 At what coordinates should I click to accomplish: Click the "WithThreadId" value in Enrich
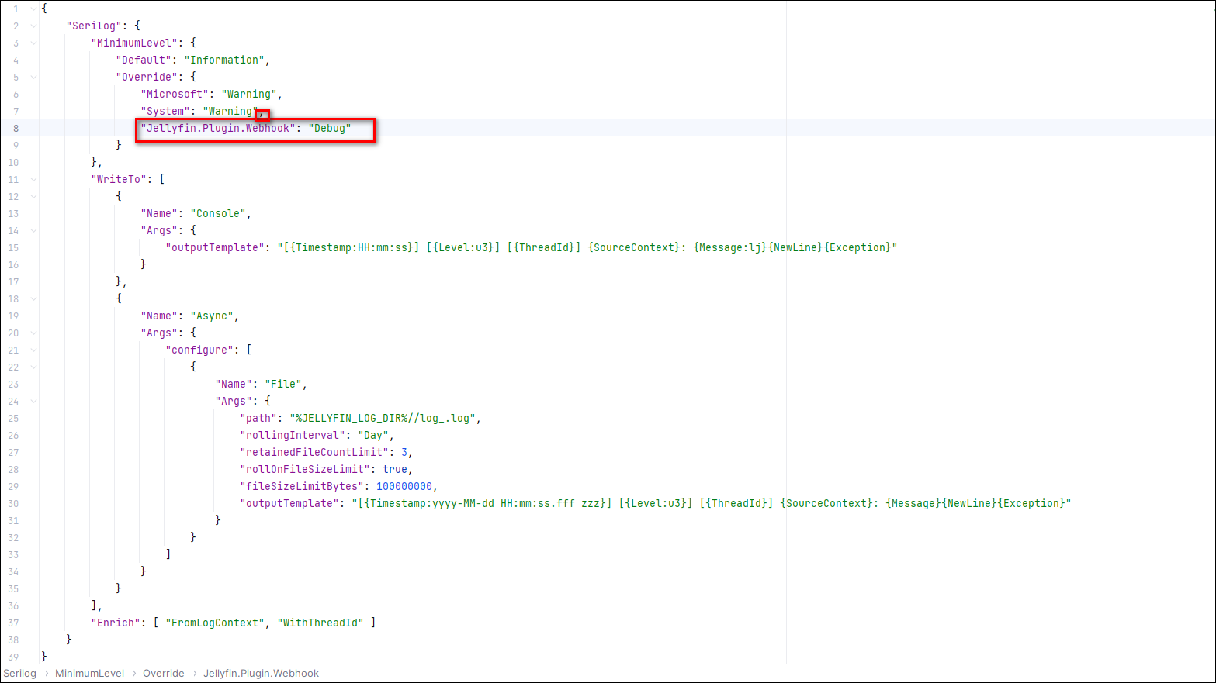pyautogui.click(x=320, y=623)
